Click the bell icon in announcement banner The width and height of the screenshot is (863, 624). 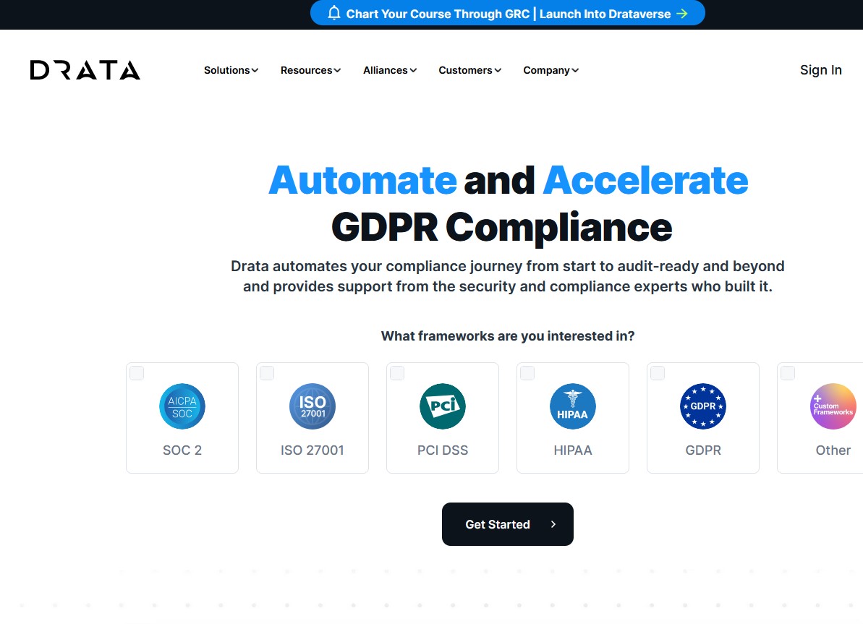(x=334, y=13)
